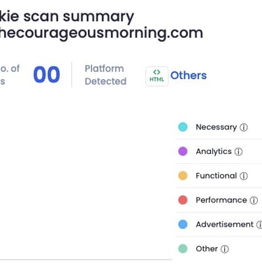This screenshot has height=266, width=262.
Task: Select the orange Functional color dot
Action: point(183,176)
